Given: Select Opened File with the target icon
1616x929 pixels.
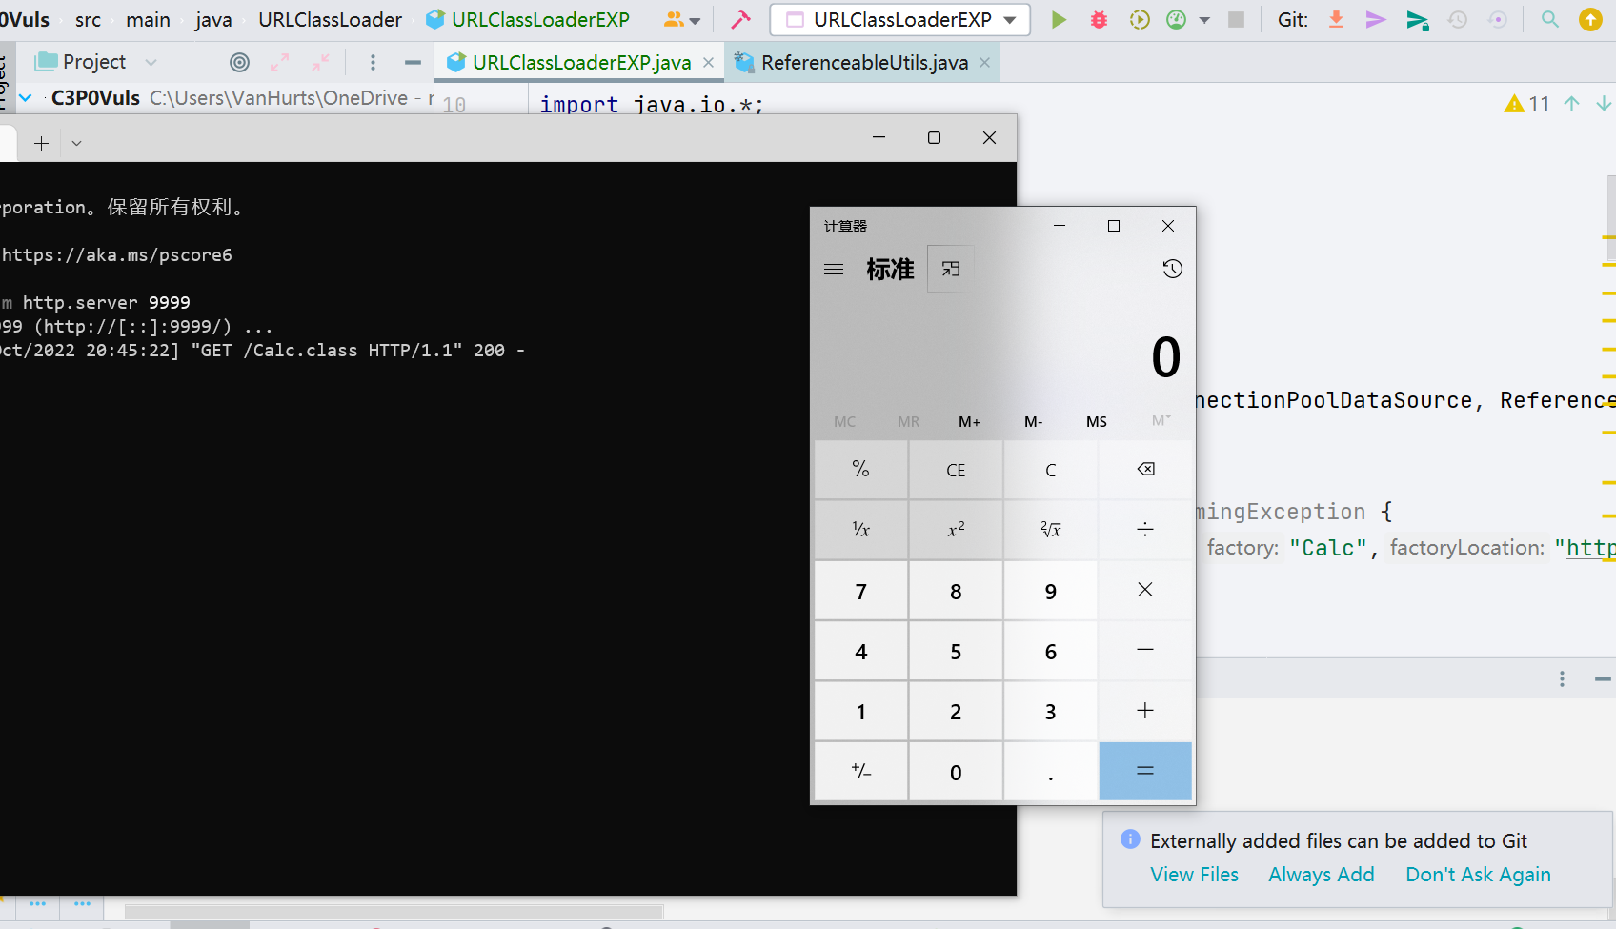Looking at the screenshot, I should [x=238, y=62].
